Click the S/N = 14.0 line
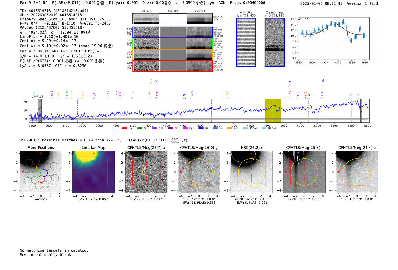The height and width of the screenshot is (270, 398). [56, 56]
